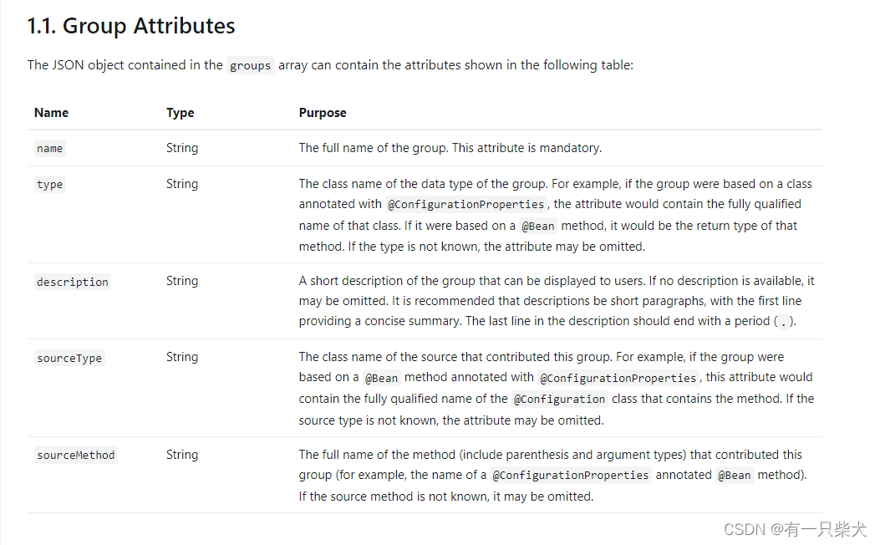This screenshot has width=880, height=545.
Task: Select the "sourceType" attribute code cell
Action: point(69,358)
